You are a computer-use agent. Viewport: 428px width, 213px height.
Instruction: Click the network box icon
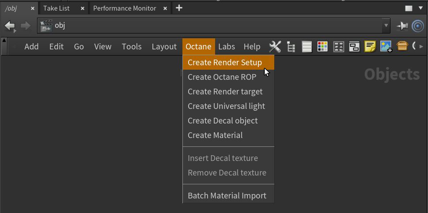pos(354,46)
